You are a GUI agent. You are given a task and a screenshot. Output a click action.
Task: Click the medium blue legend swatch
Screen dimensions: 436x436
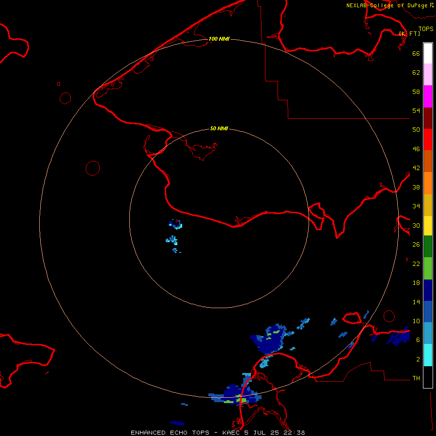point(428,311)
